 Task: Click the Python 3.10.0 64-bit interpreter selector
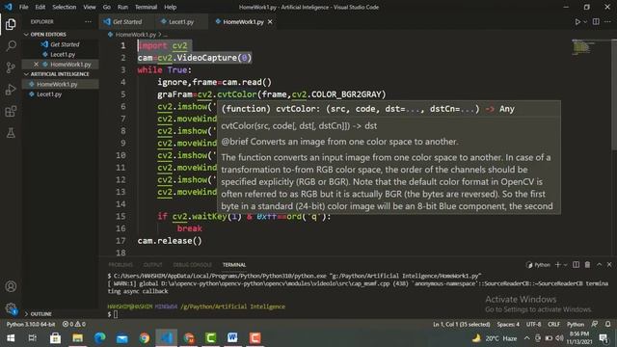pyautogui.click(x=31, y=324)
